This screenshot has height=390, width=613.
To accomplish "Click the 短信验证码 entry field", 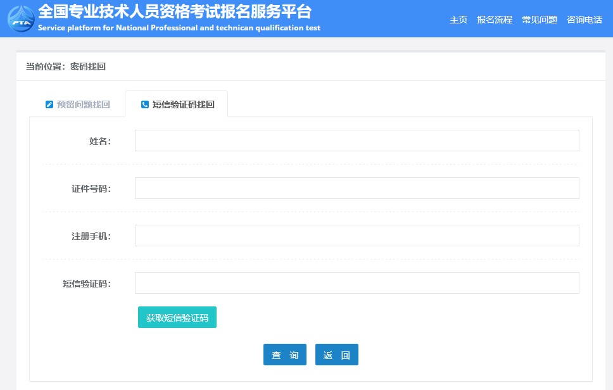I will point(357,283).
